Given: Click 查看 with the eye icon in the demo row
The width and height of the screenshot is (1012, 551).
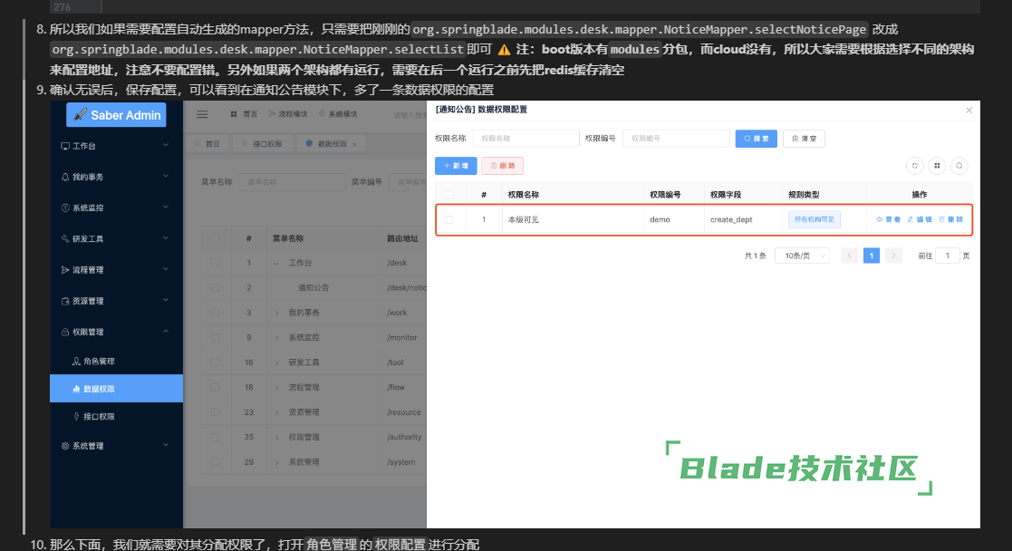Looking at the screenshot, I should [x=888, y=219].
